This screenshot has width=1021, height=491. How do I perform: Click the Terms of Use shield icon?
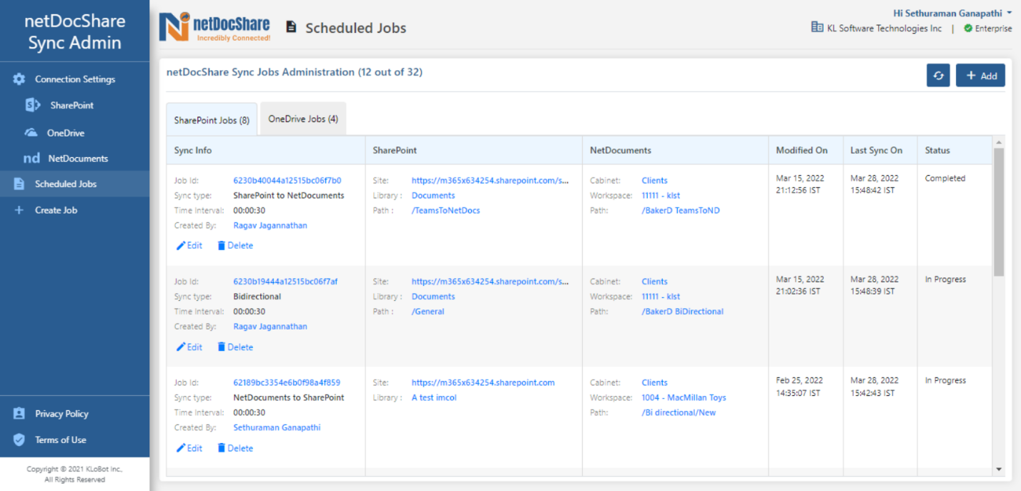(x=19, y=440)
